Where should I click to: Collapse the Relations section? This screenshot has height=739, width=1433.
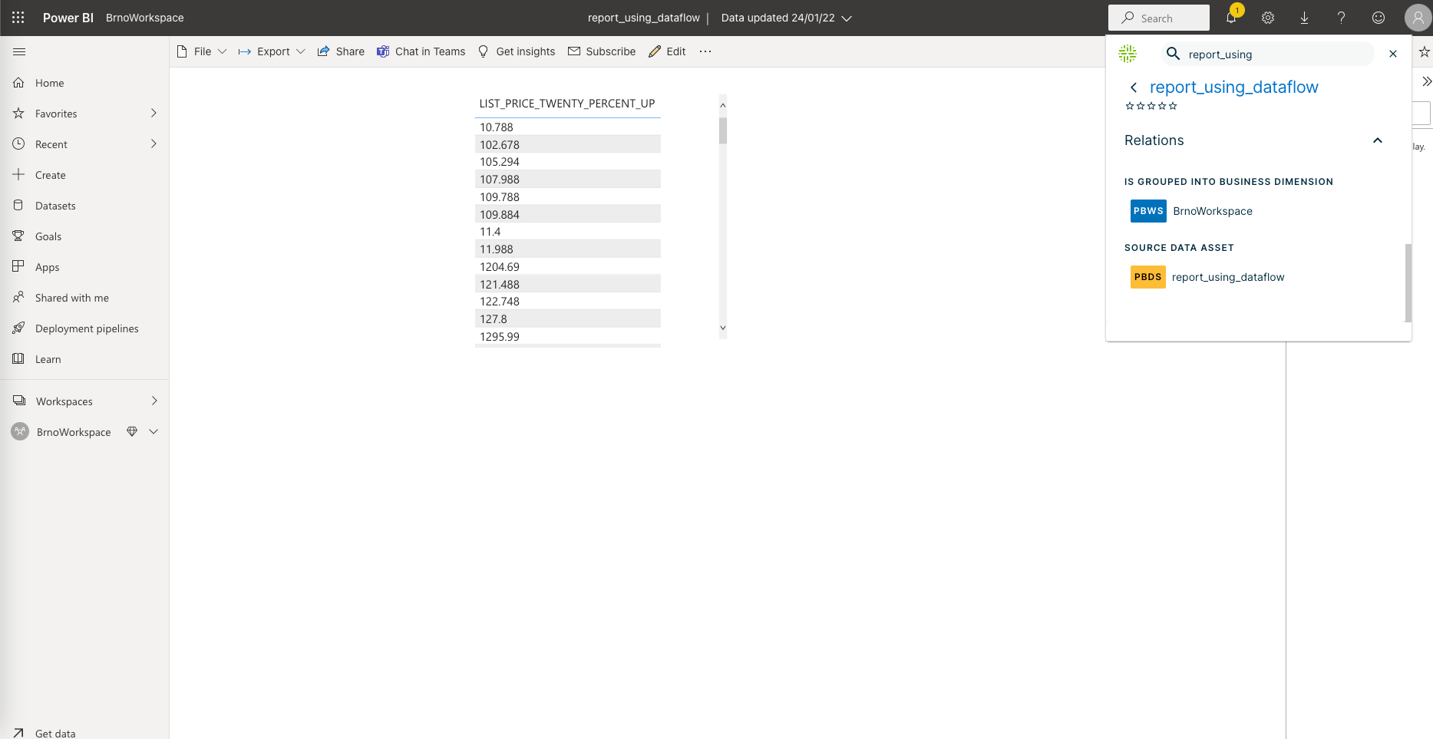(x=1378, y=140)
